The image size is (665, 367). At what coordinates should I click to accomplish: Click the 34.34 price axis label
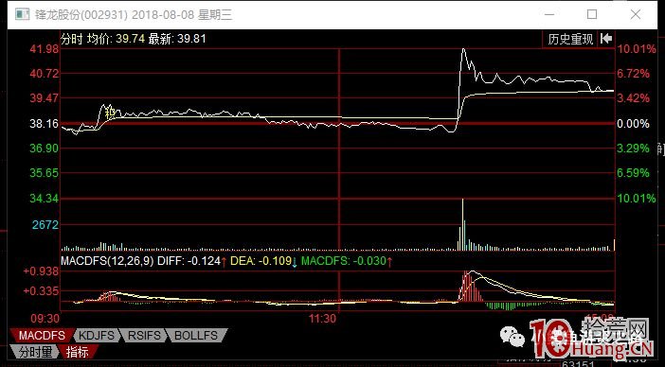[x=45, y=198]
